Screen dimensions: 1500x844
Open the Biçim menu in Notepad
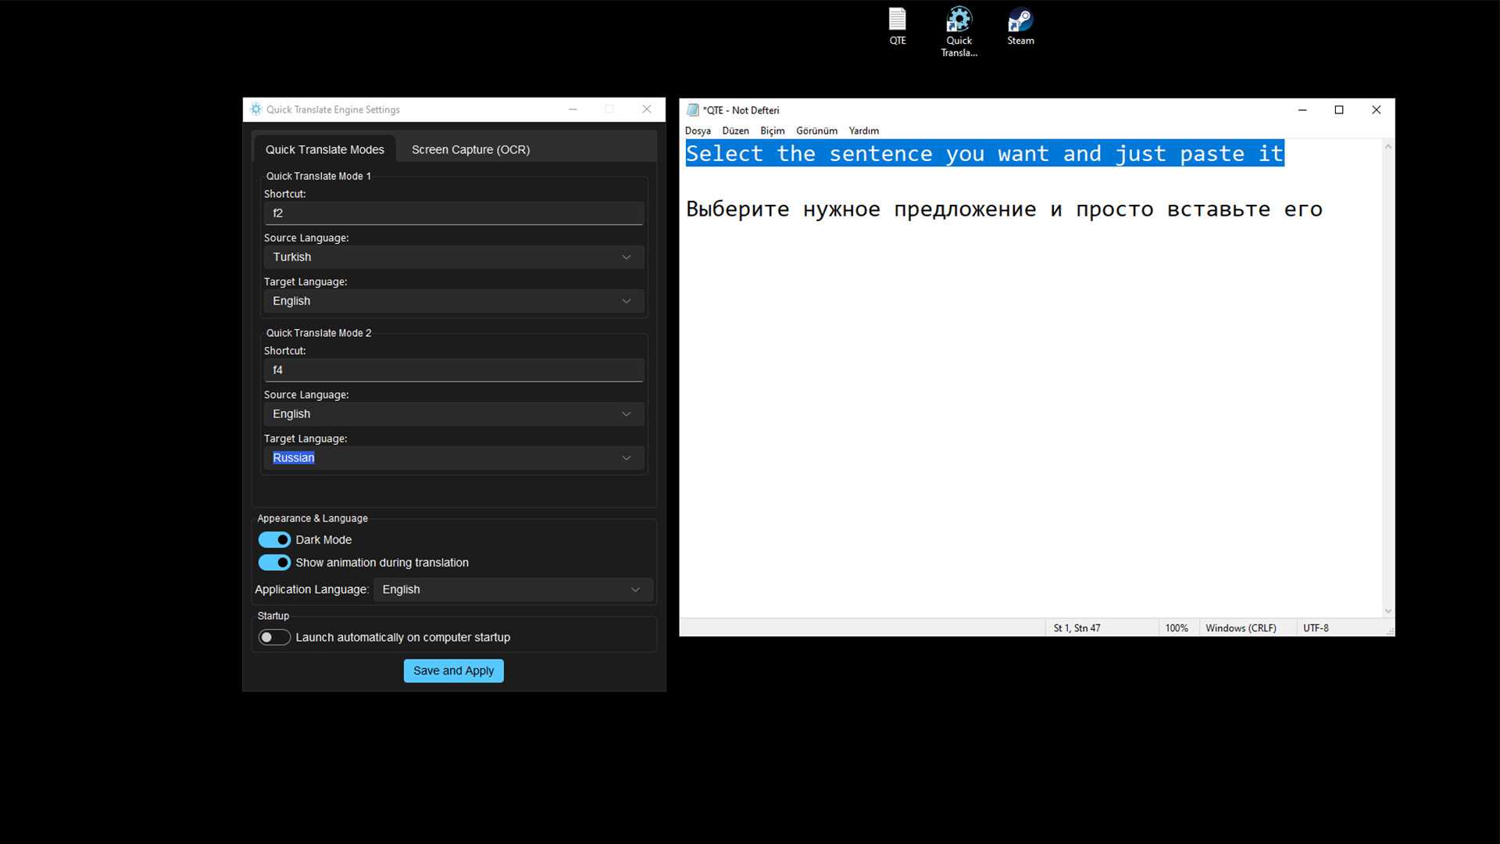[x=773, y=131]
